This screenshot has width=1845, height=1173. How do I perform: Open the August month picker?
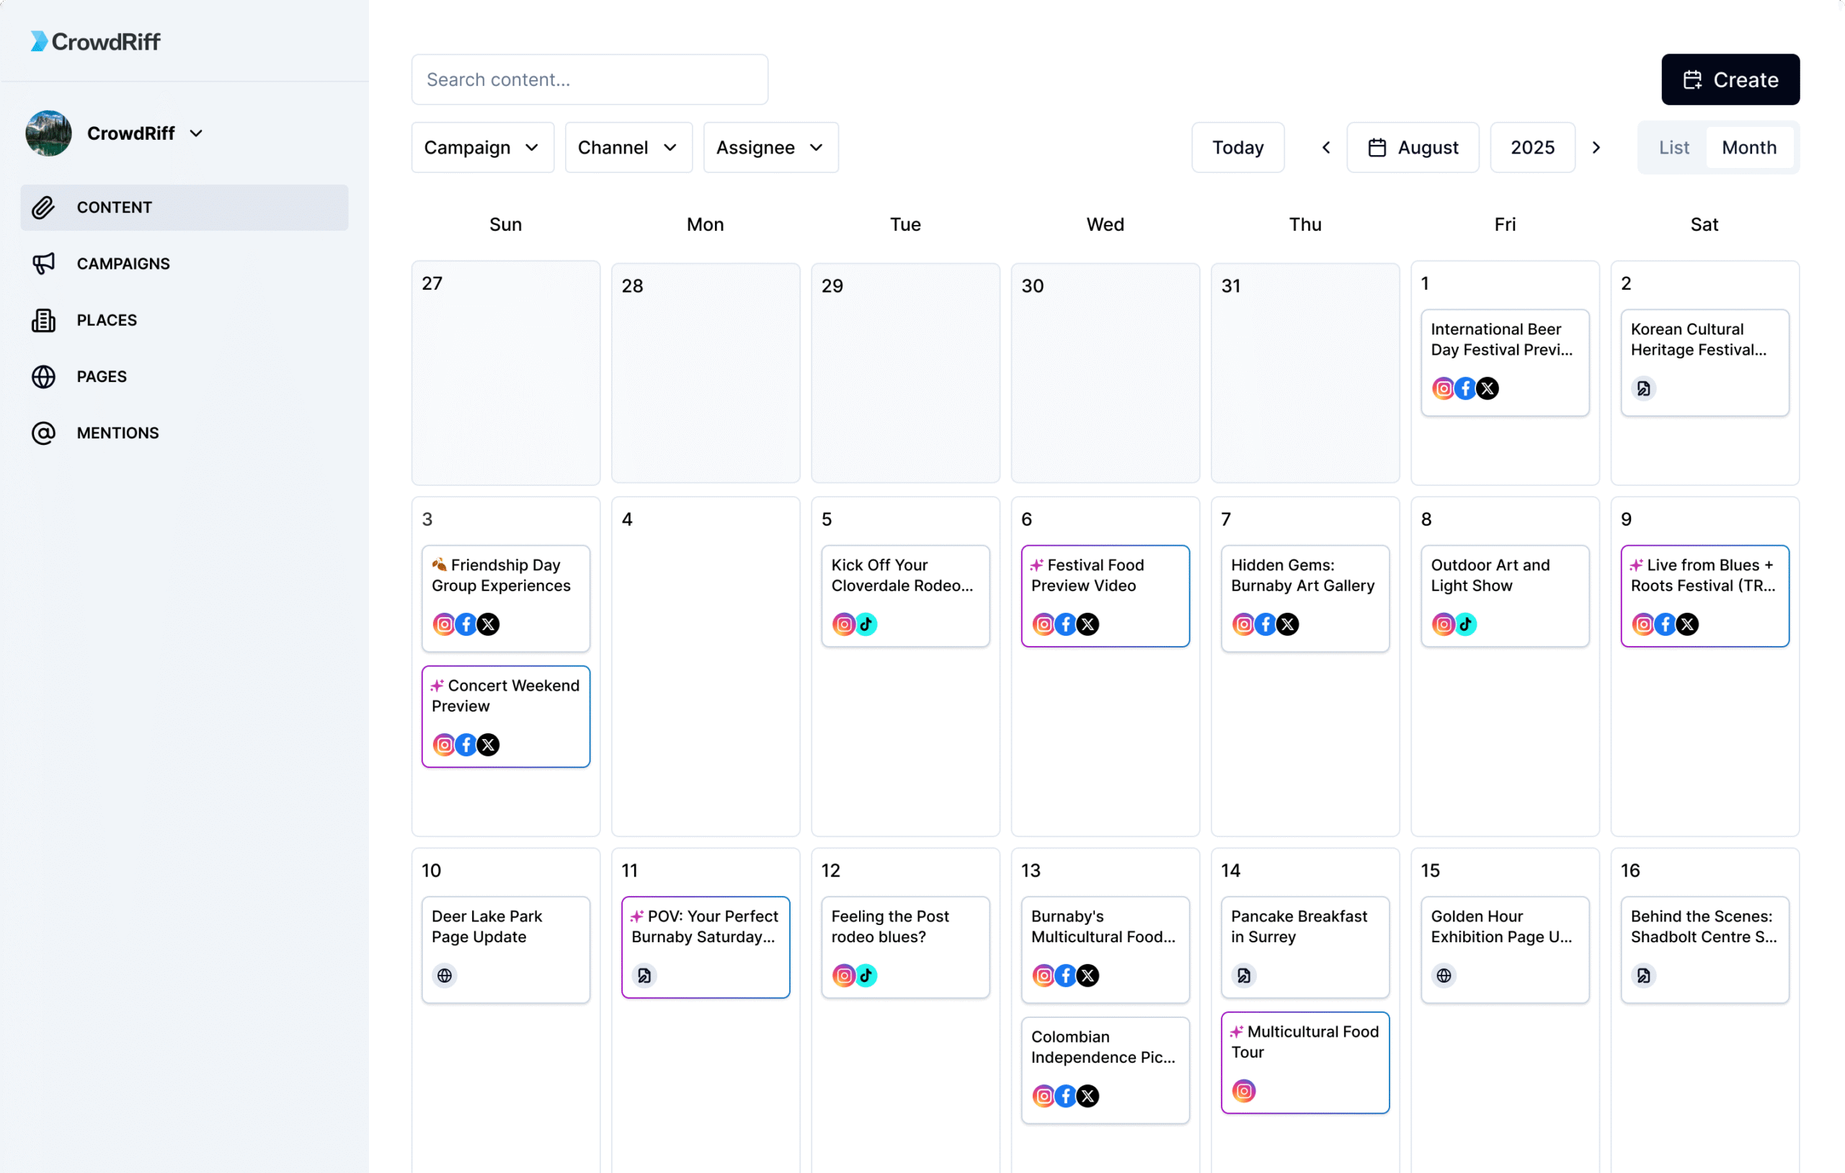pos(1412,146)
